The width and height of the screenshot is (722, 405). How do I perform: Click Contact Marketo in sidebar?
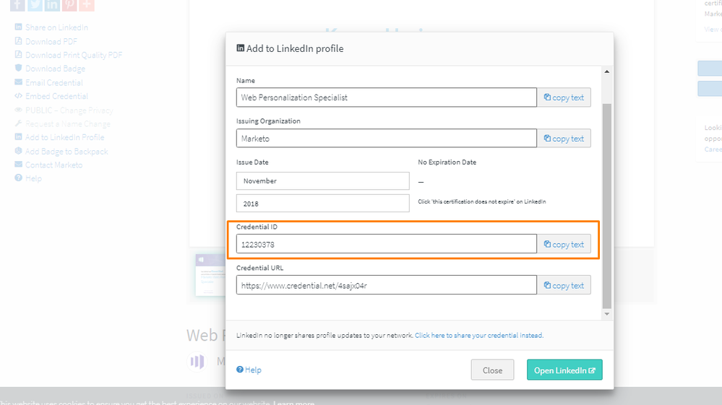tap(53, 165)
